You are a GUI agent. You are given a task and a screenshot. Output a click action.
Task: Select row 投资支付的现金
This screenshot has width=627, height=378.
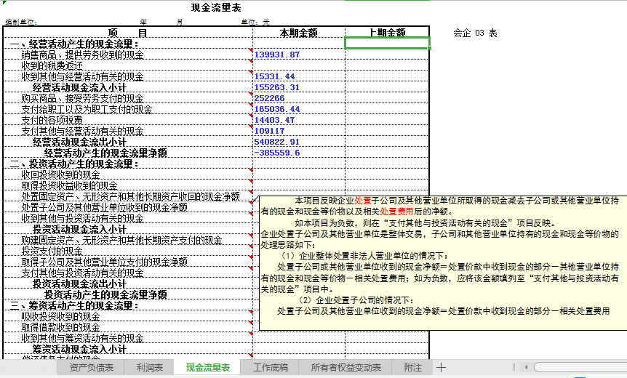click(x=128, y=251)
